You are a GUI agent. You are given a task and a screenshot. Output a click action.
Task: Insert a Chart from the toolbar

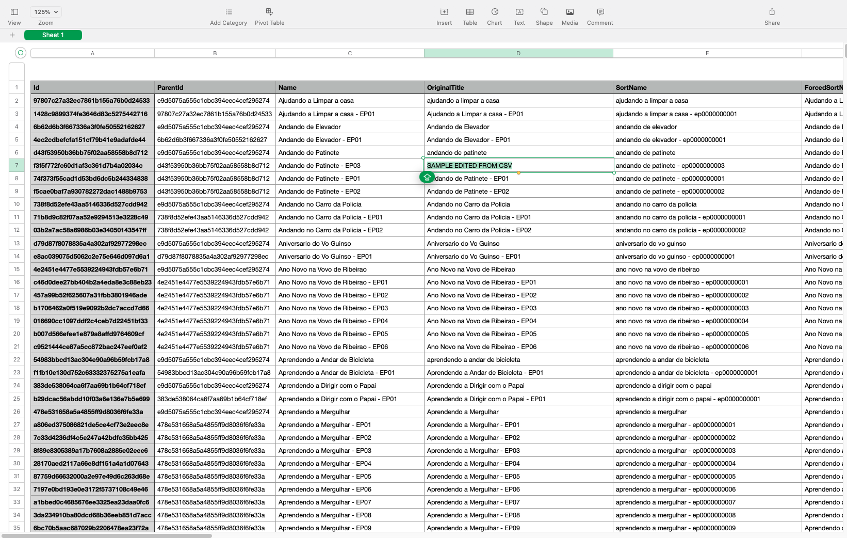494,12
